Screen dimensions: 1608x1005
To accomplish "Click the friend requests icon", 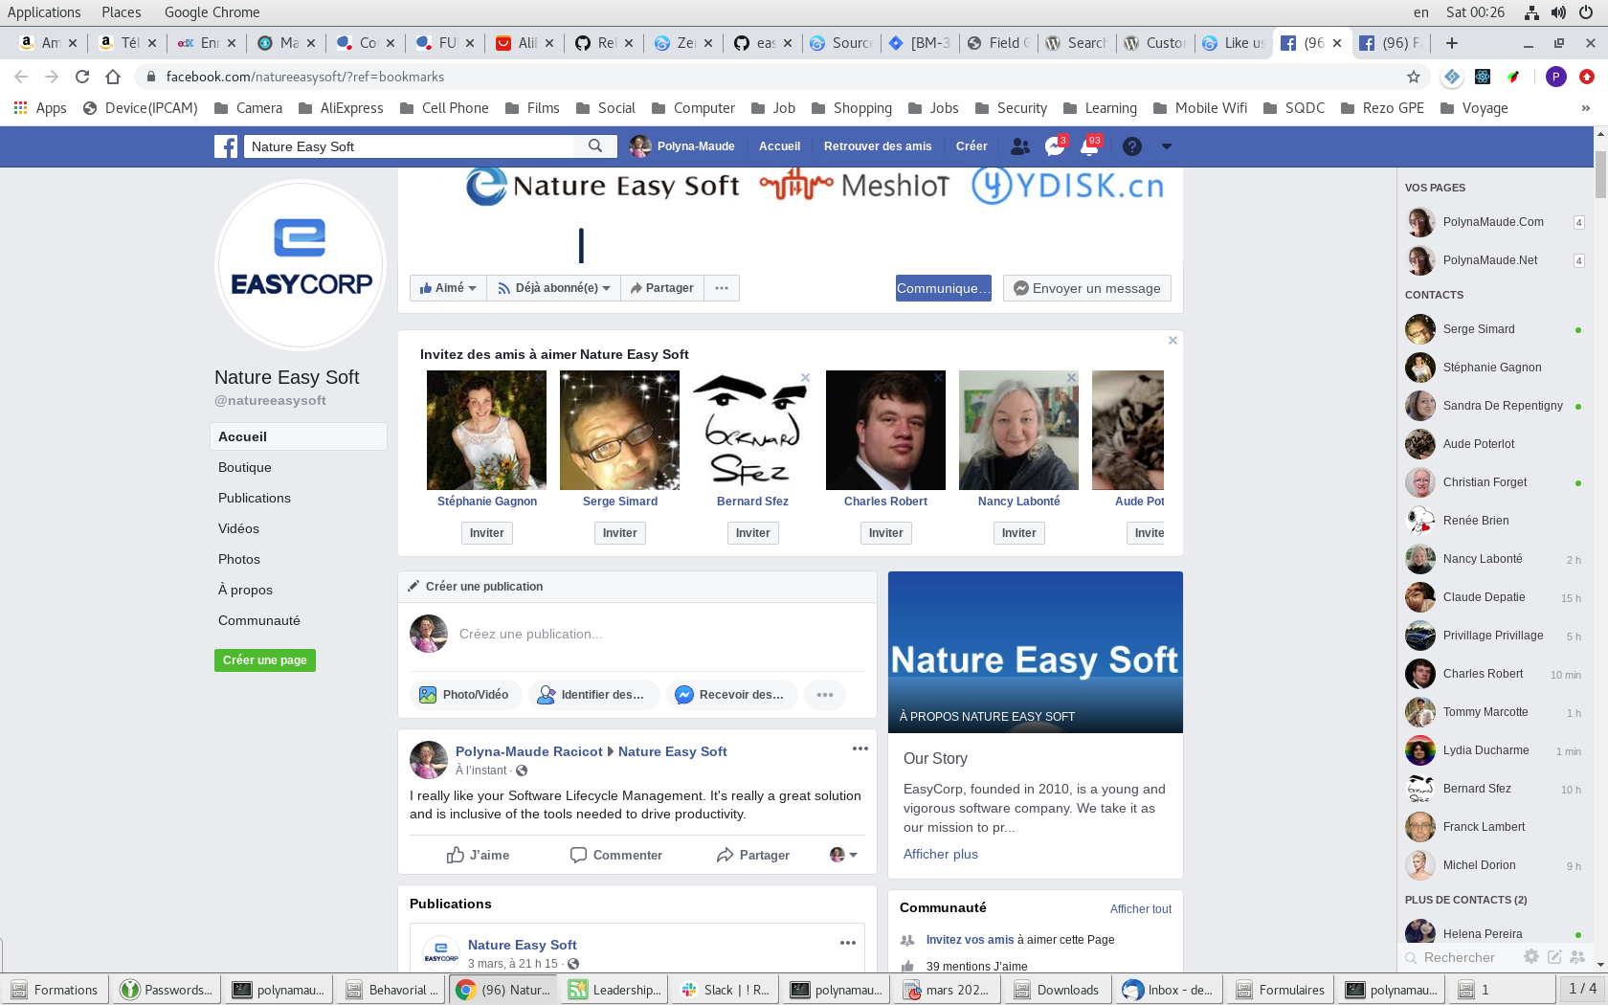I will [1020, 146].
